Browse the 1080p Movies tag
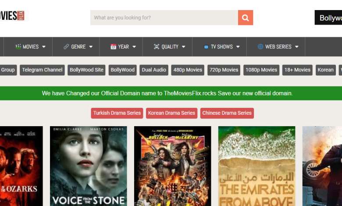The width and height of the screenshot is (342, 206). pos(261,70)
